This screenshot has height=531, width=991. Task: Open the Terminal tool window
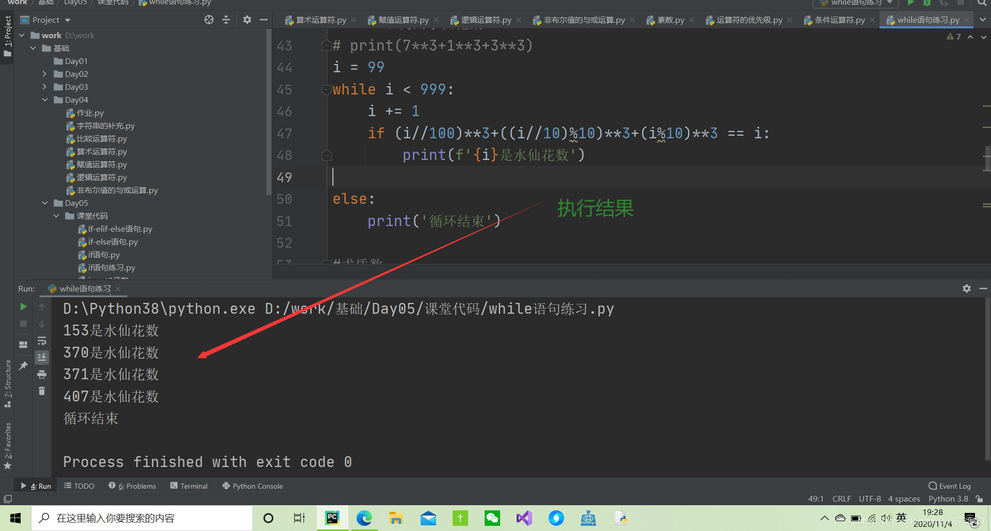tap(189, 486)
